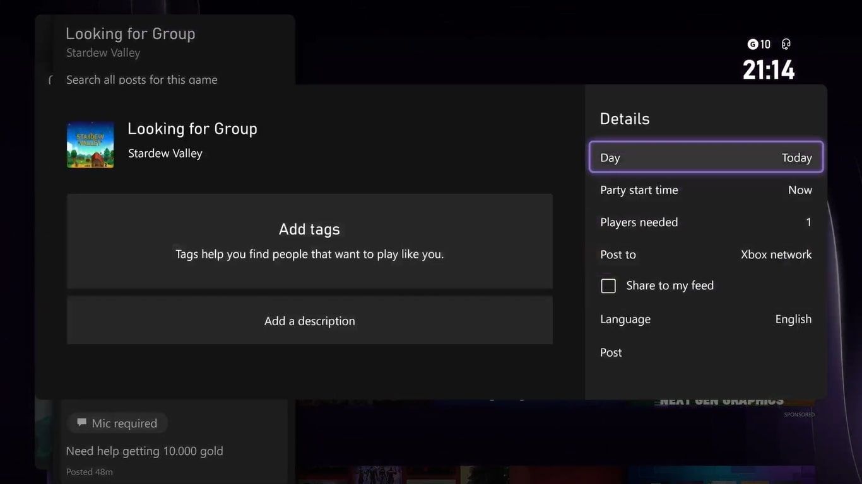Click the speech bubble icon beside Mic required
862x484 pixels.
point(81,423)
